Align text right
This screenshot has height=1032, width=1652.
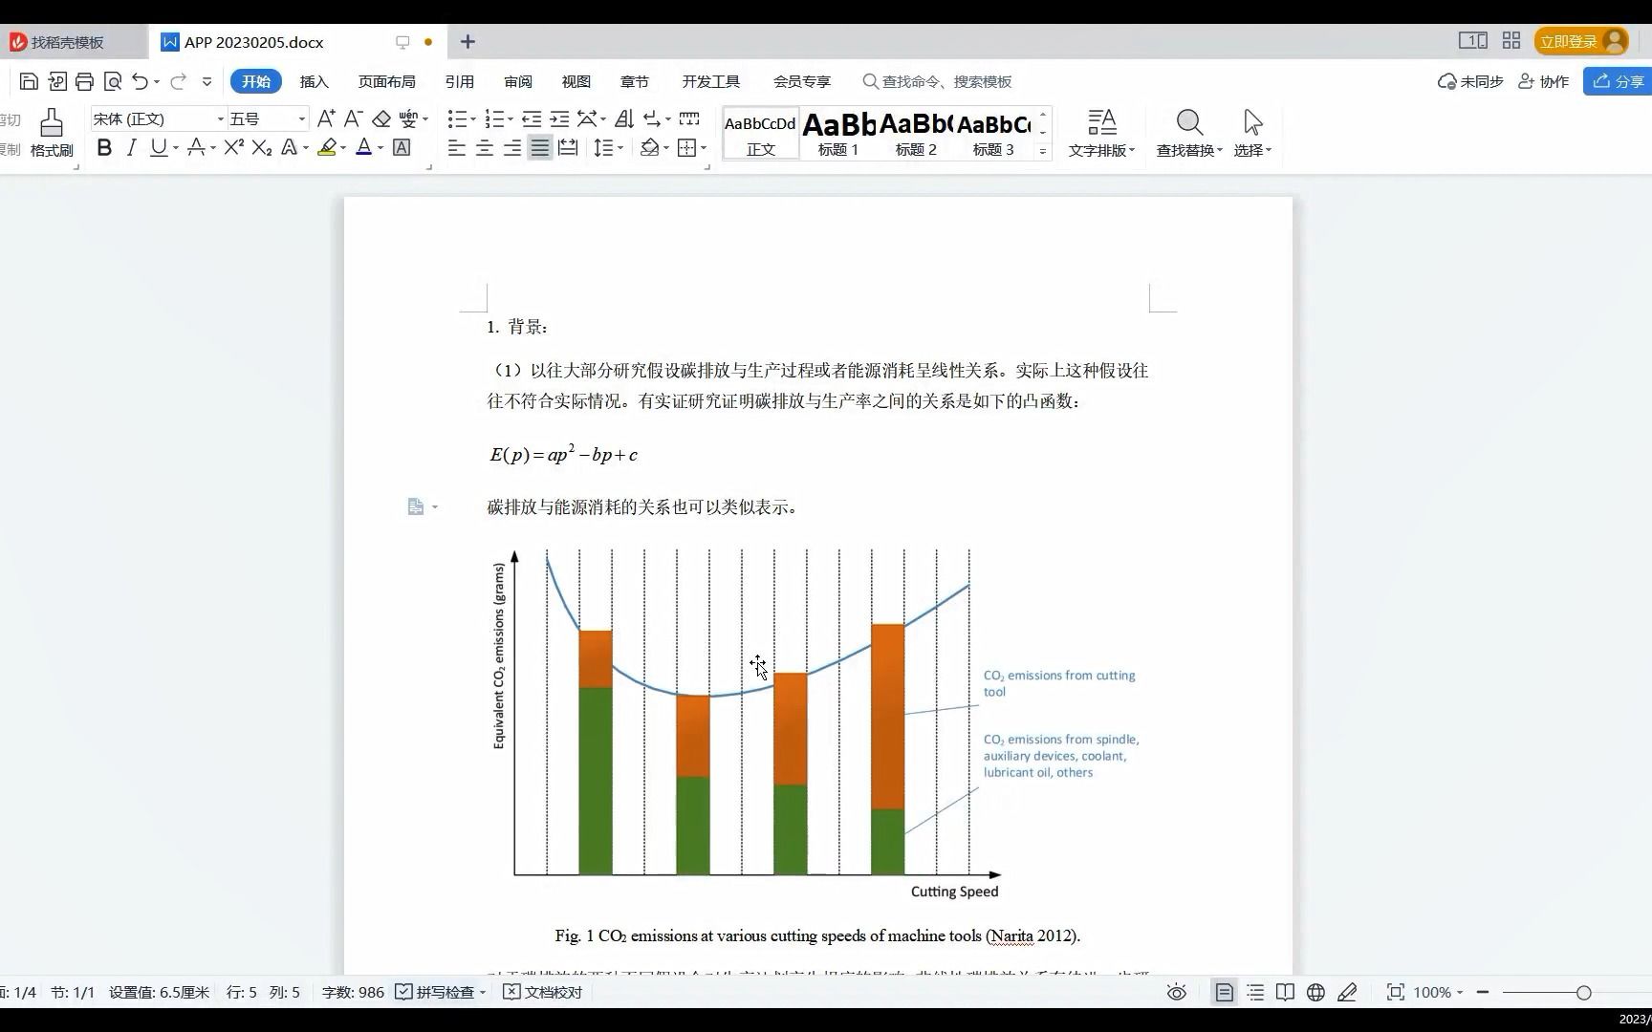point(512,147)
